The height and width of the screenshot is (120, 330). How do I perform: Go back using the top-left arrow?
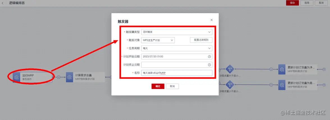pyautogui.click(x=3, y=3)
